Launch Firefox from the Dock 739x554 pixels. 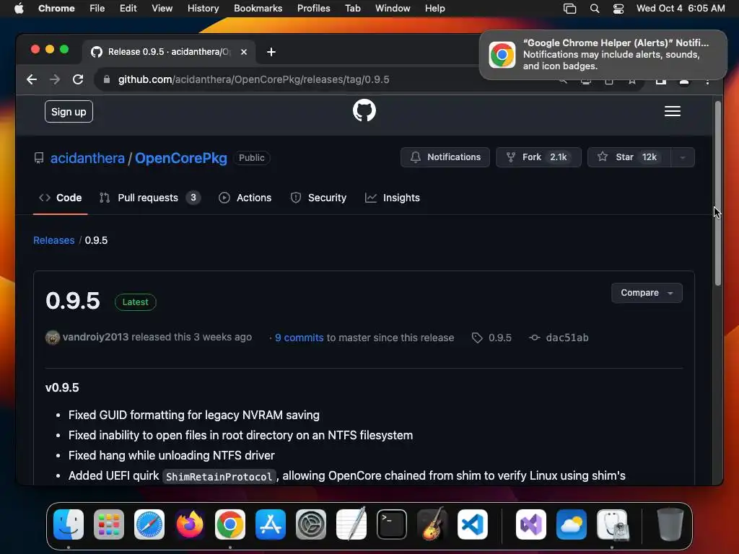click(190, 524)
